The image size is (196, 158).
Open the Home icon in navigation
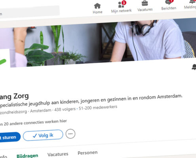(x=97, y=6)
